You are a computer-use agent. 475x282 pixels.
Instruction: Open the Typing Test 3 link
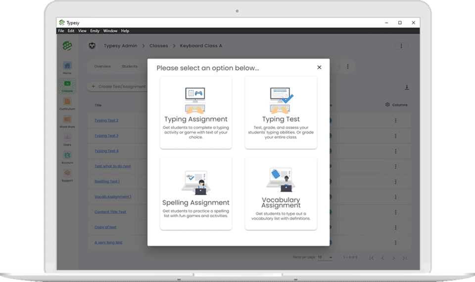point(106,136)
